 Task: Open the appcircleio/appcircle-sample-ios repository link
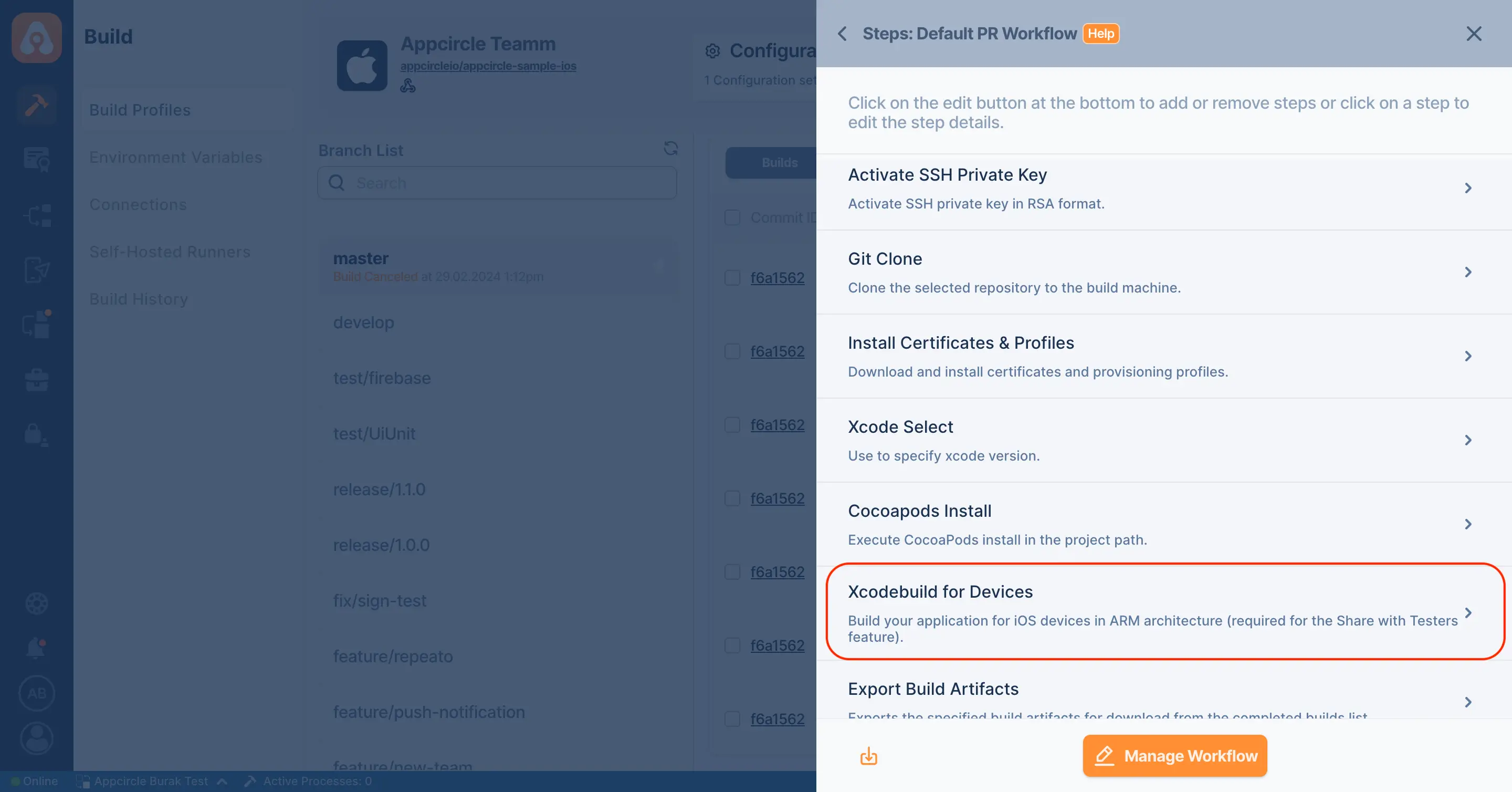(488, 66)
